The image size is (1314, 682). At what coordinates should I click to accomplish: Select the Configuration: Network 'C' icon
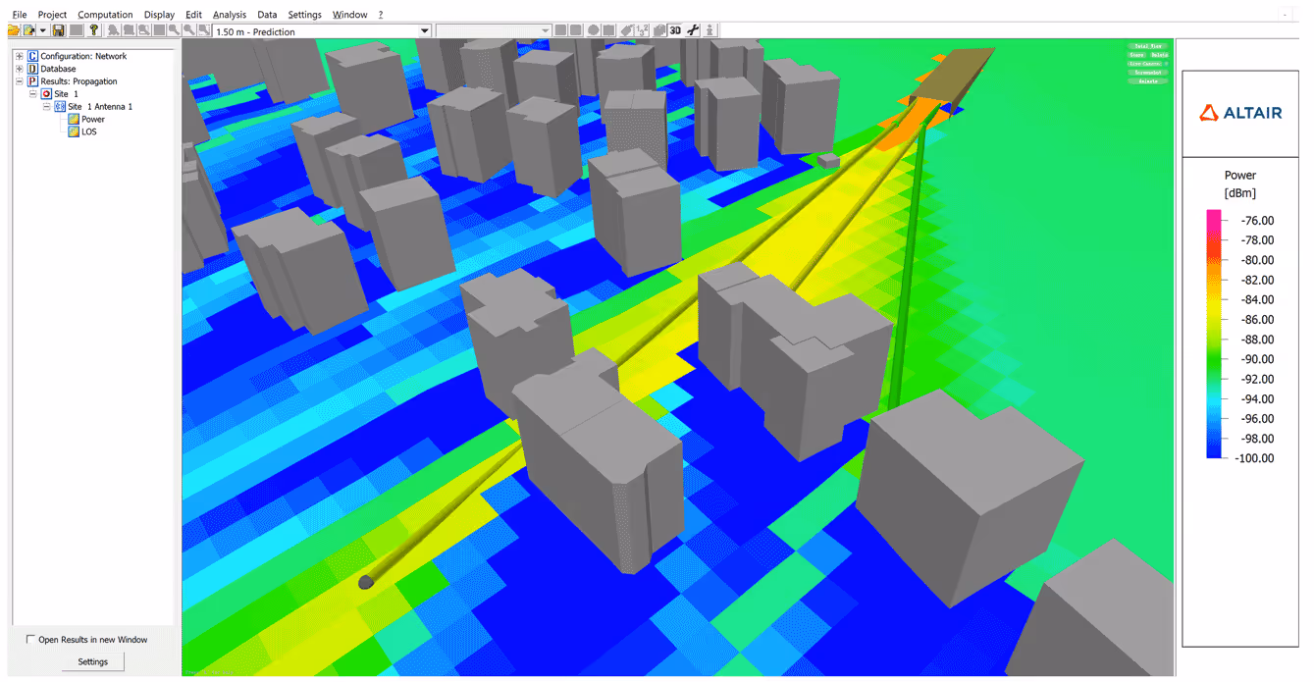32,57
